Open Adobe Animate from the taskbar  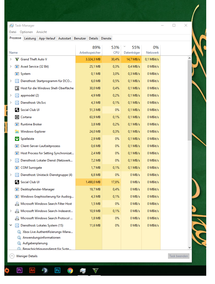32,270
